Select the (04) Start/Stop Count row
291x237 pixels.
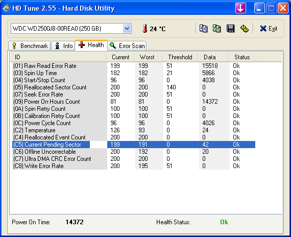(x=134, y=80)
